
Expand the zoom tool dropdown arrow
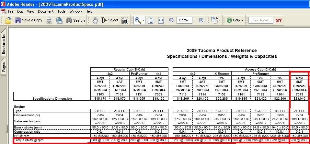143,20
